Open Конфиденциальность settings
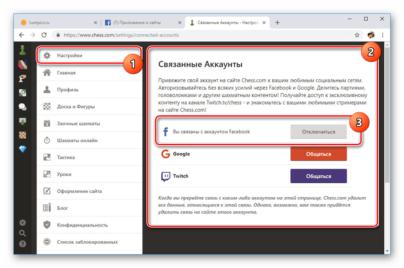 [89, 225]
